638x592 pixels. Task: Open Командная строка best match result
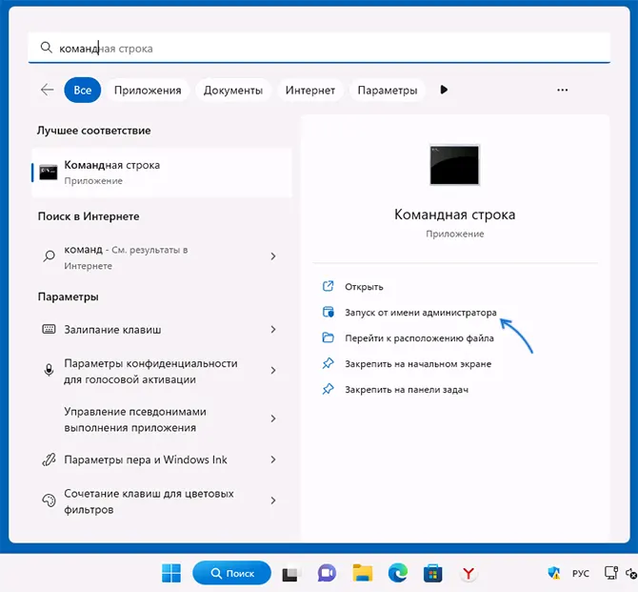[162, 173]
